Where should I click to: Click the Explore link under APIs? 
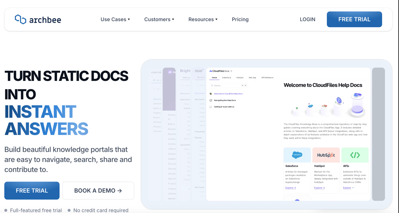(348, 188)
